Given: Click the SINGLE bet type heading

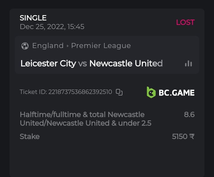Looking at the screenshot, I should pos(33,18).
